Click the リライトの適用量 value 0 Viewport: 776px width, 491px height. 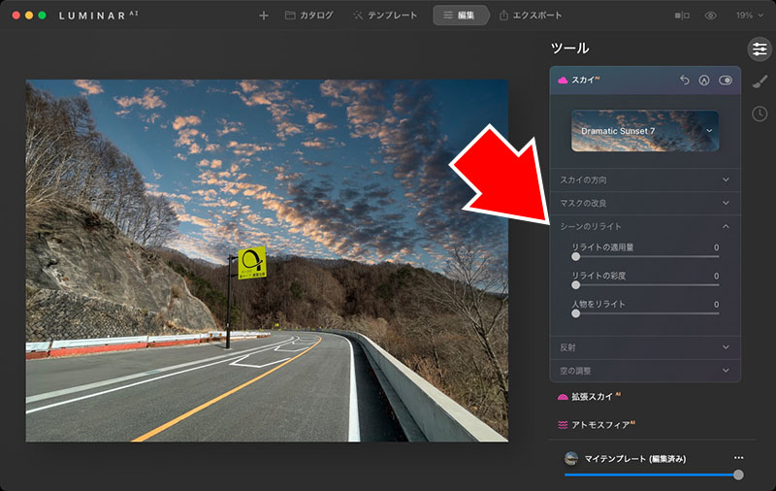pos(716,247)
